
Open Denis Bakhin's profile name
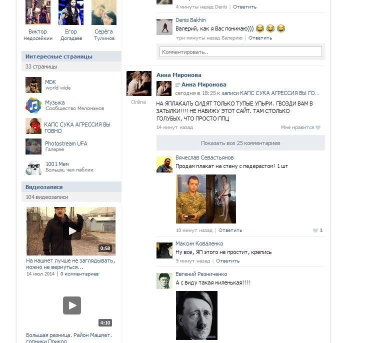click(x=190, y=20)
